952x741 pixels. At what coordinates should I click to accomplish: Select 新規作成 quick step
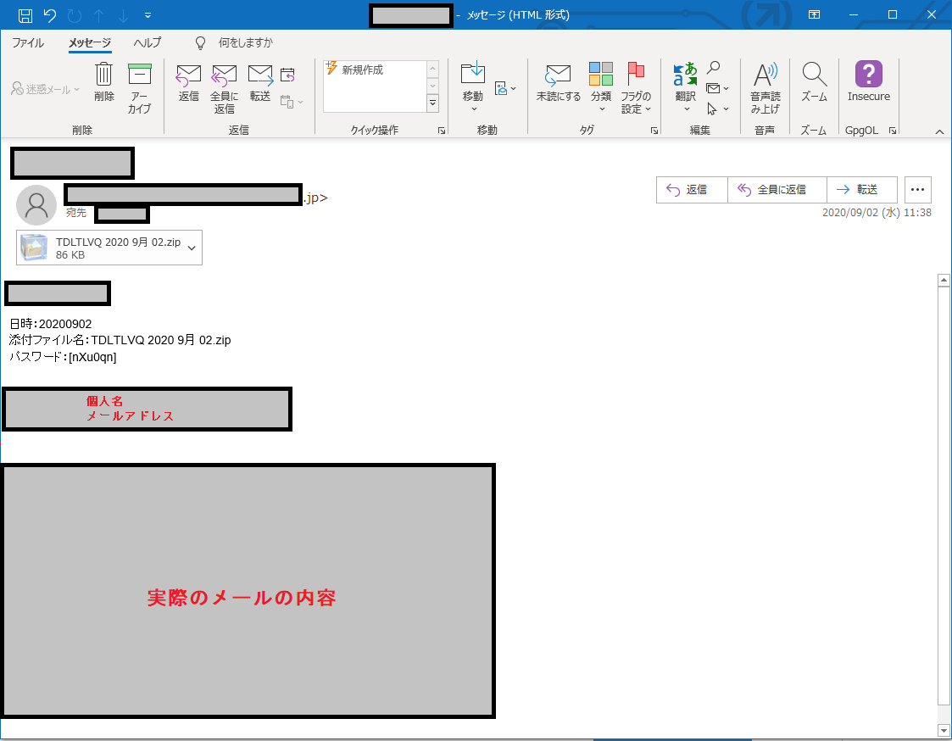pyautogui.click(x=363, y=70)
